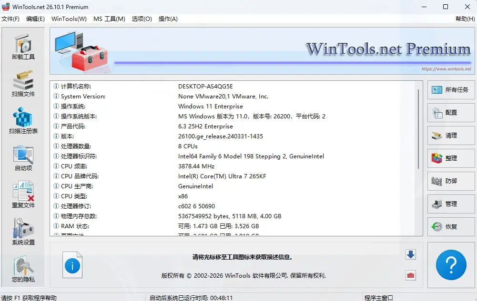Show 所有任务 all tasks
477x301 pixels.
(451, 90)
